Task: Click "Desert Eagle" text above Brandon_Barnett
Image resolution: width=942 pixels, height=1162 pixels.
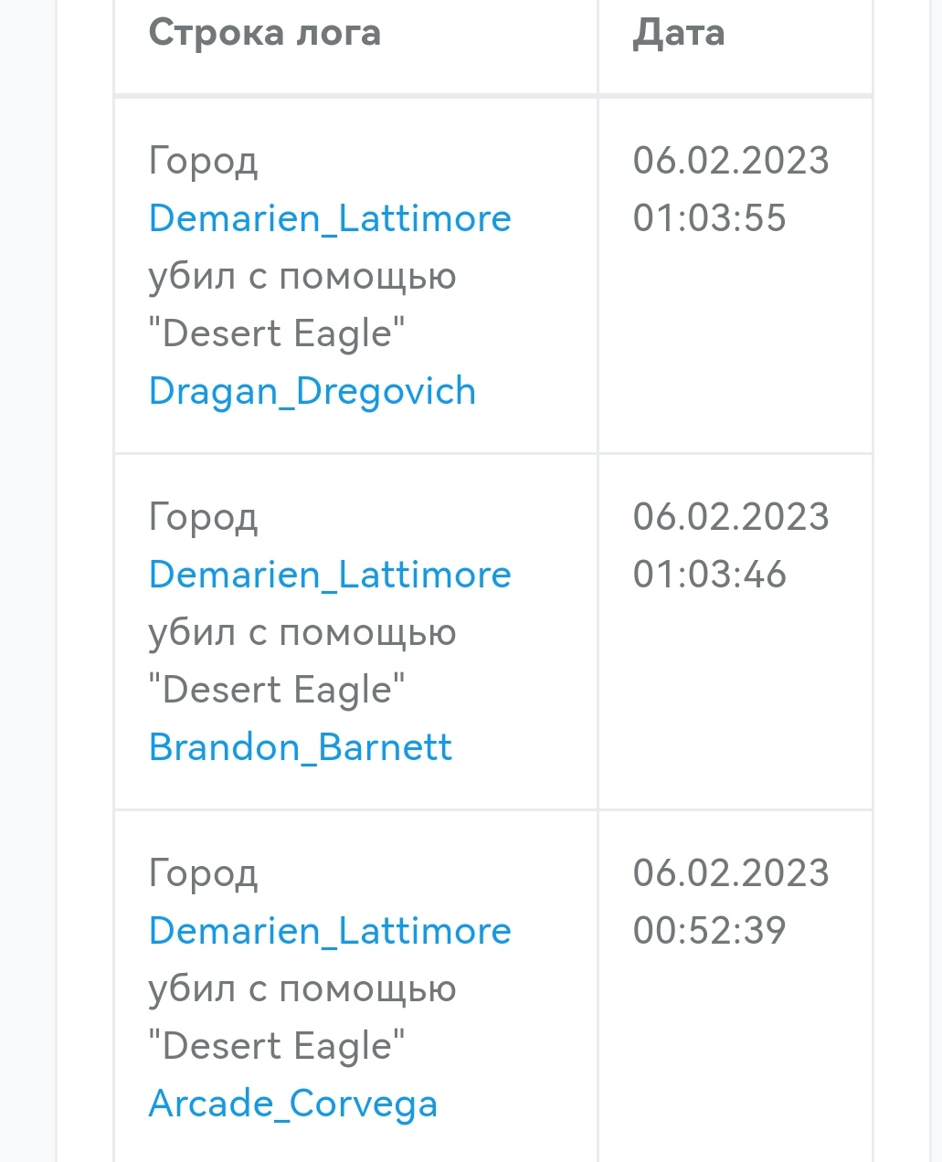Action: coord(277,690)
